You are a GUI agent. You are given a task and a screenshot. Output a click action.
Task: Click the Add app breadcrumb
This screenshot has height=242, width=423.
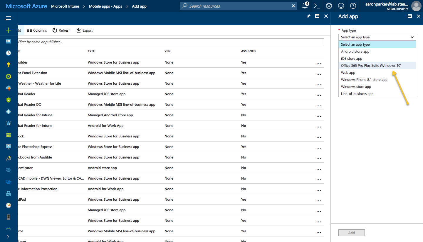pos(139,6)
